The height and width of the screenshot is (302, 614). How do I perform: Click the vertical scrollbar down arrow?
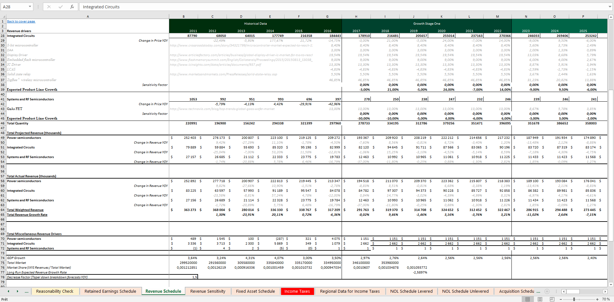tap(611, 284)
